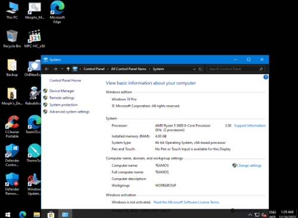298x218 pixels.
Task: Click the search magnifier in Control Panel
Action: tap(261, 69)
